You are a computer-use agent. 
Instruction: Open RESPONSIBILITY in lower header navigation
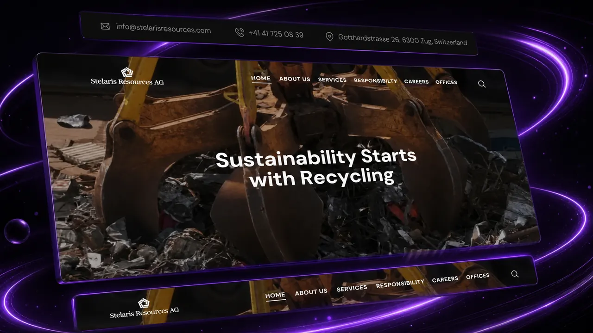pyautogui.click(x=400, y=284)
